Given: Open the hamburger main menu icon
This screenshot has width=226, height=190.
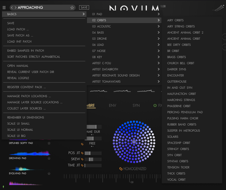Looking at the screenshot, I should (4, 8).
